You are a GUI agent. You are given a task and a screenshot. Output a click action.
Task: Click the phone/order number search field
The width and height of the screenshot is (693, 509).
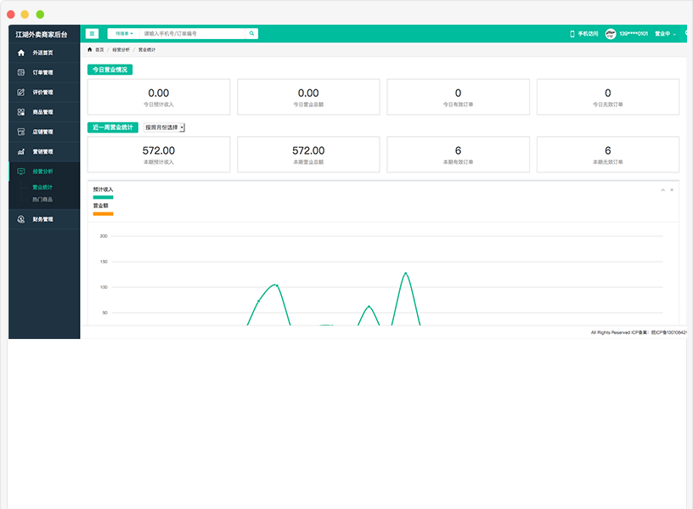pyautogui.click(x=193, y=34)
